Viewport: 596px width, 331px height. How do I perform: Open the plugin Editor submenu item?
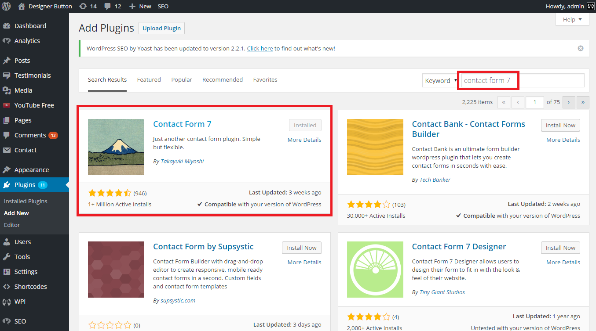(x=12, y=225)
